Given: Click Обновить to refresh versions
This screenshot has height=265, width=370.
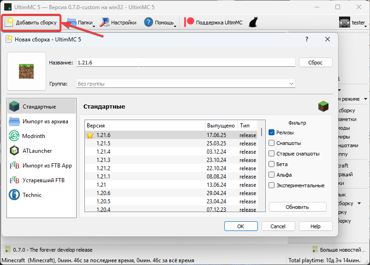Looking at the screenshot, I should point(298,207).
